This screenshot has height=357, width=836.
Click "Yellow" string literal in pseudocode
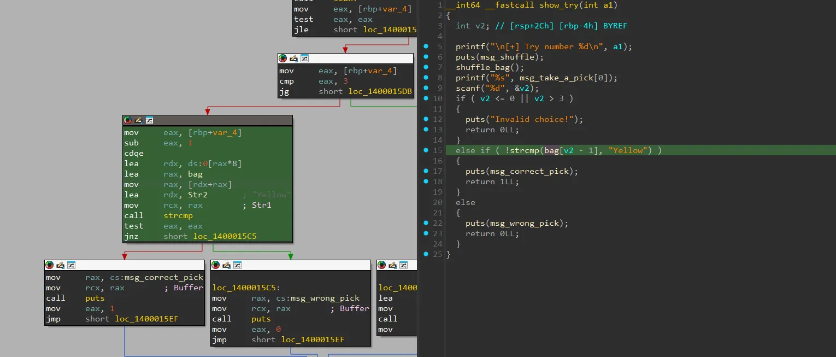(628, 150)
